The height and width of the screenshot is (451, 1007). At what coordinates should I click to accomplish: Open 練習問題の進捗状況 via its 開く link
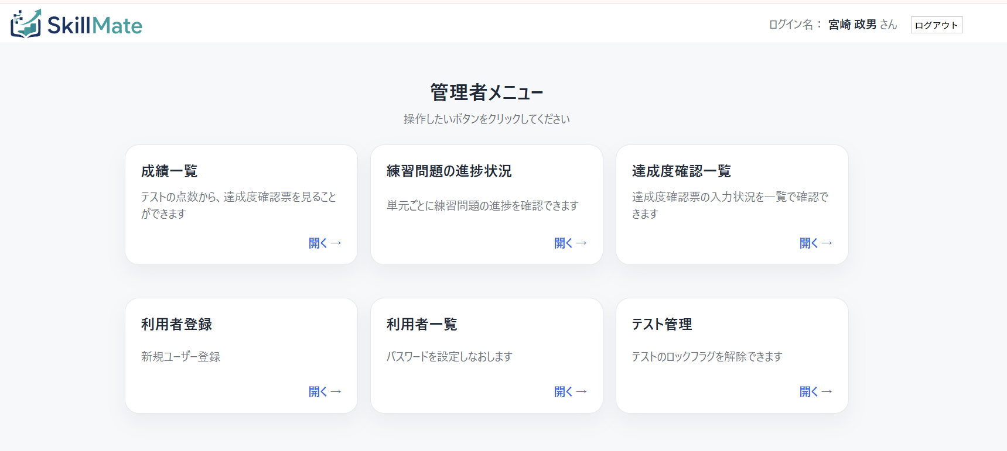pos(571,243)
